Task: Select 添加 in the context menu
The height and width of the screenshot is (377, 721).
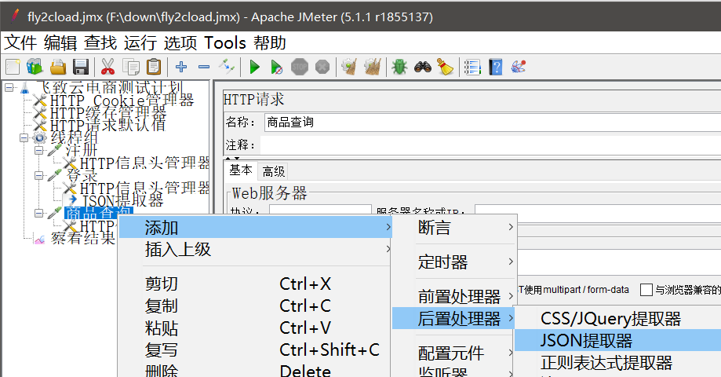Action: coord(255,227)
